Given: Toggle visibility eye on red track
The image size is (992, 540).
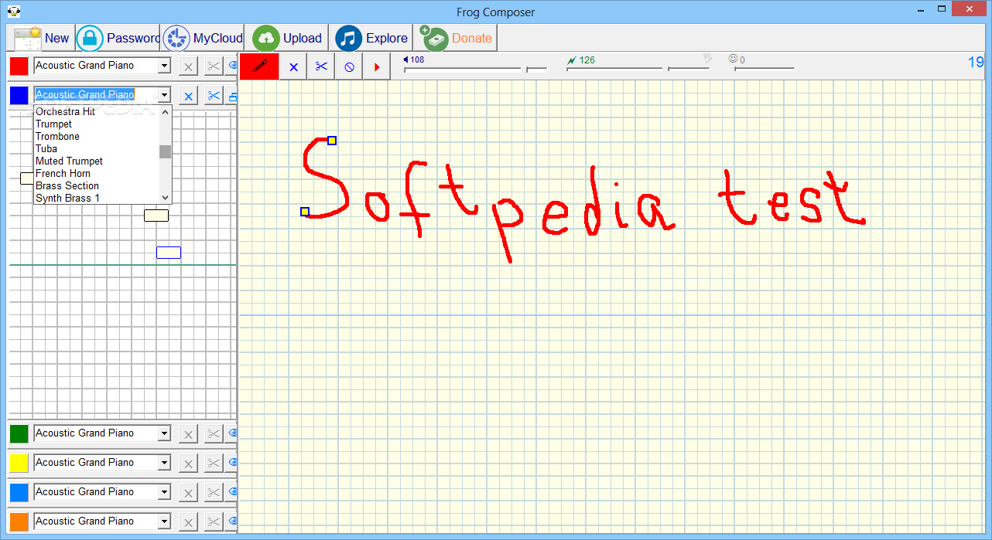Looking at the screenshot, I should pyautogui.click(x=232, y=66).
